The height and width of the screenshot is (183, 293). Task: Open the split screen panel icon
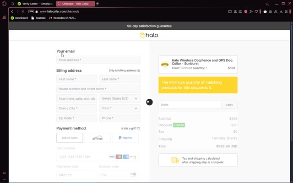(230, 11)
